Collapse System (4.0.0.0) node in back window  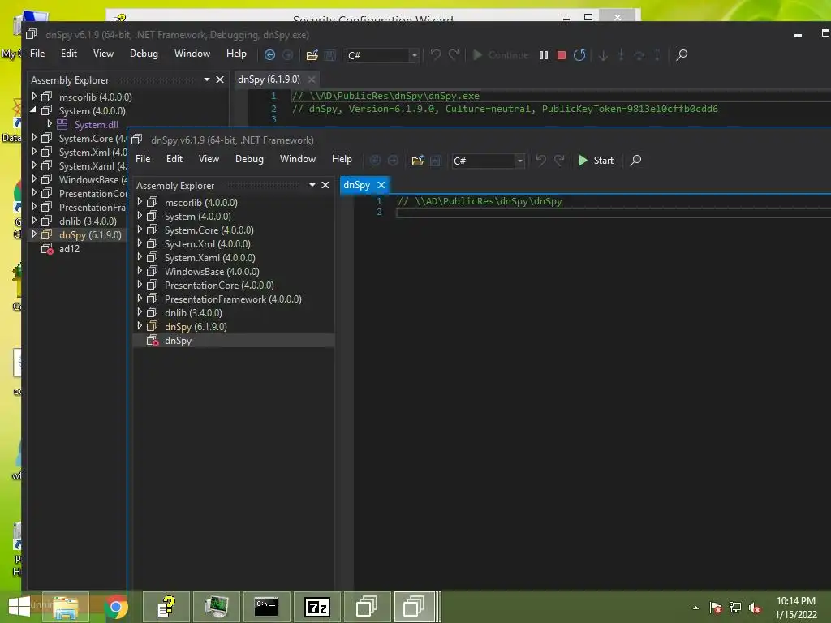(x=33, y=110)
